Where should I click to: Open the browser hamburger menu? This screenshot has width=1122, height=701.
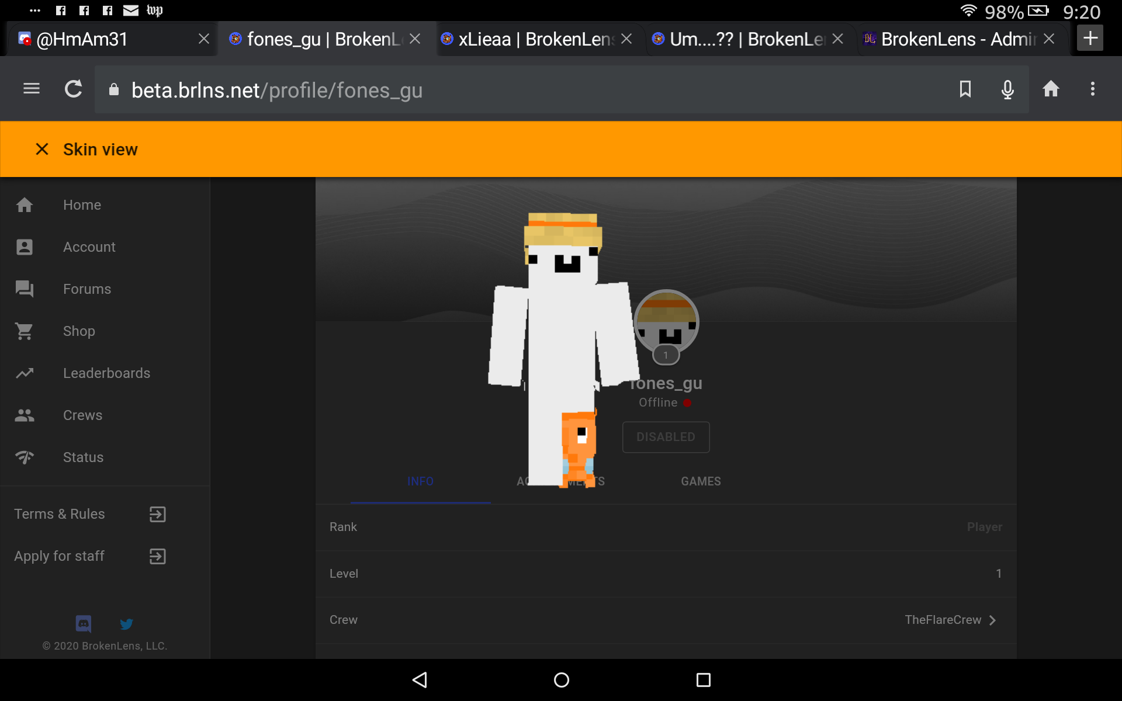click(32, 89)
